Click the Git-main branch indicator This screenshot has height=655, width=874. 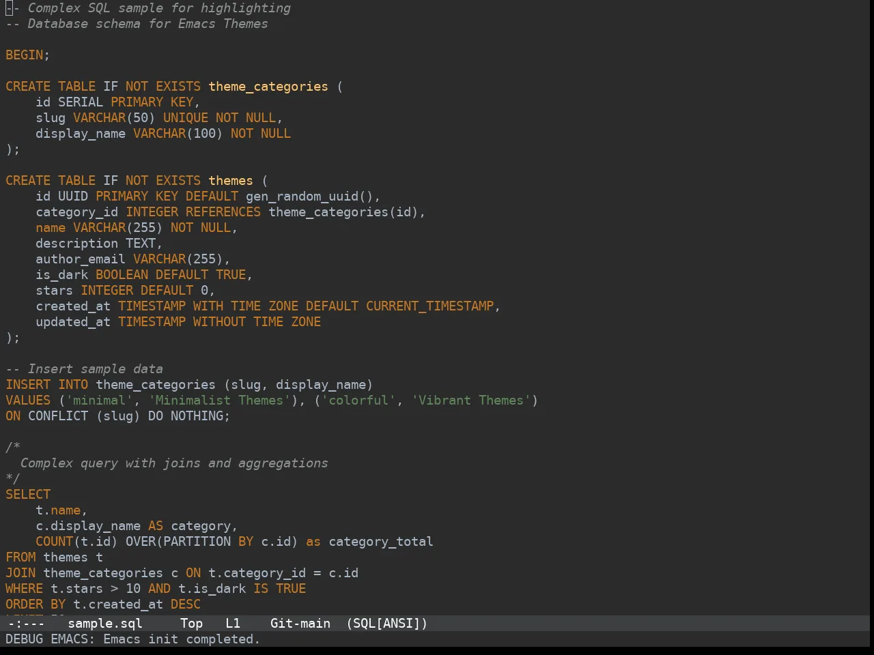click(300, 624)
